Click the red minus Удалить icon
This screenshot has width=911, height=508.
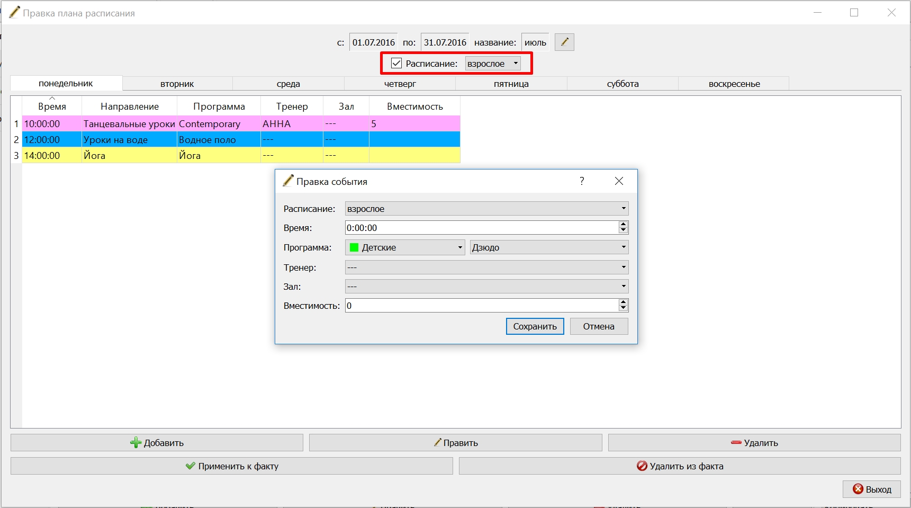(x=736, y=442)
